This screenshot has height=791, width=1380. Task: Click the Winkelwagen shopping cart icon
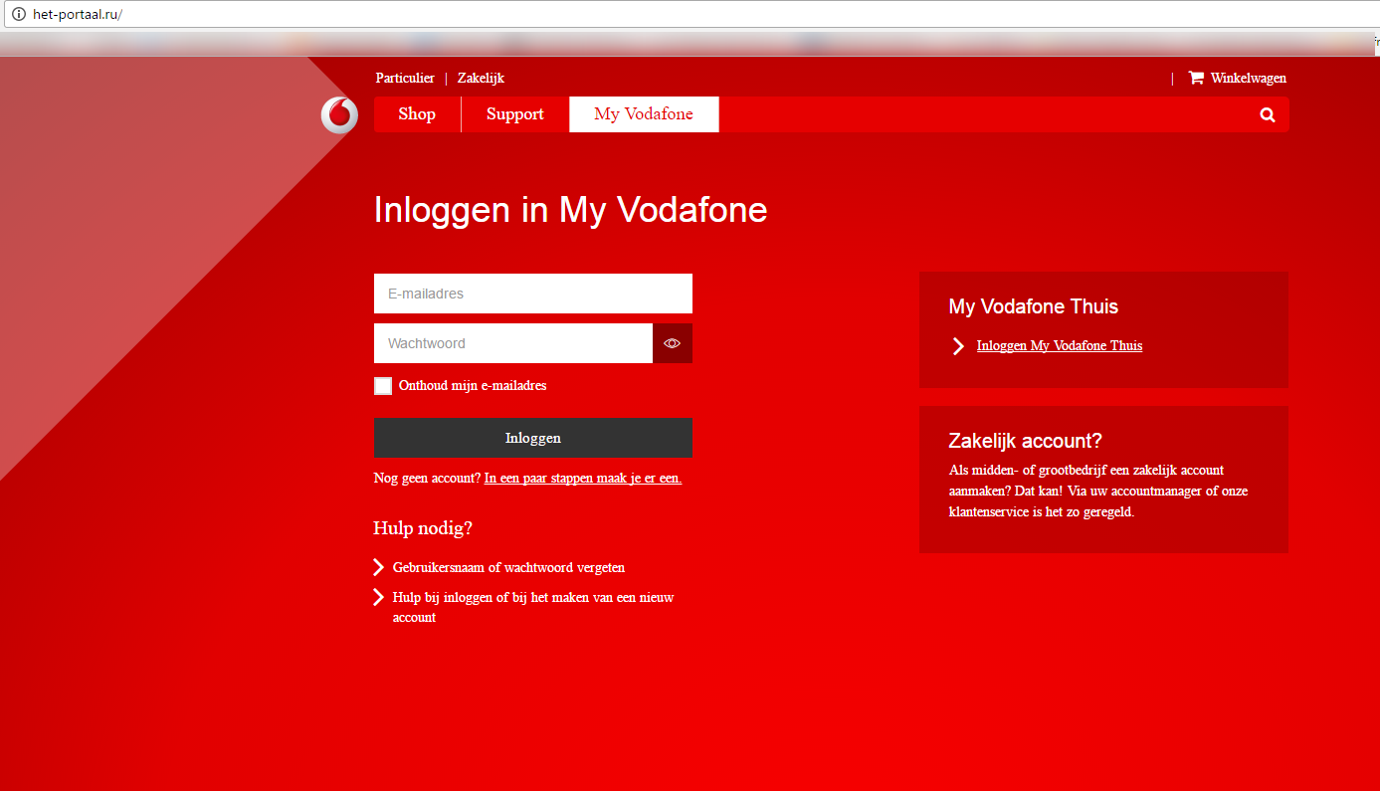tap(1196, 78)
